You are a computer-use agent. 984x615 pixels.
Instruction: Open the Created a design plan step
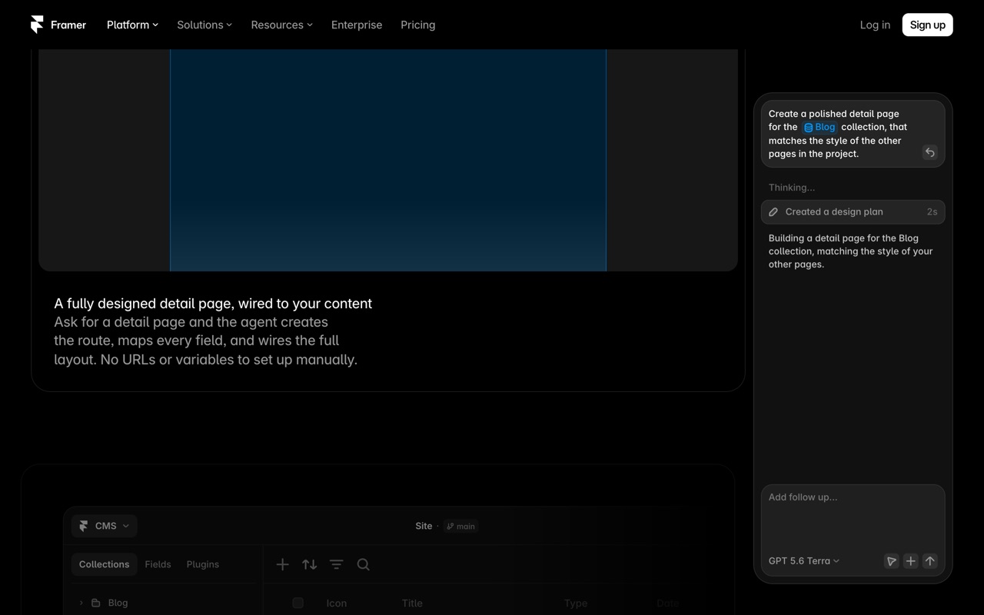pos(853,212)
